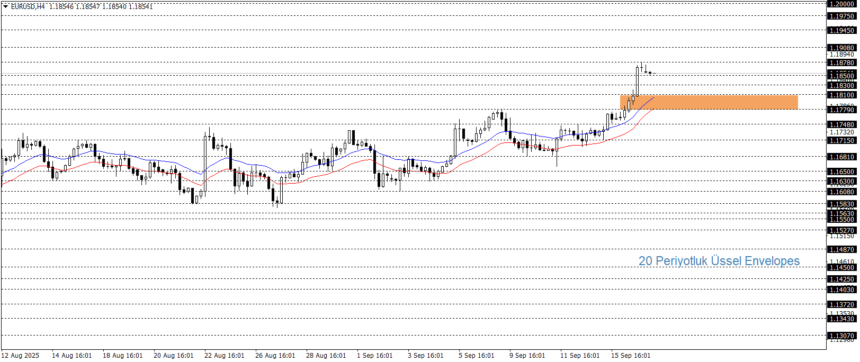Viewport: 860px width, 362px height.
Task: Click the 1.14250 price level label
Action: (x=841, y=279)
